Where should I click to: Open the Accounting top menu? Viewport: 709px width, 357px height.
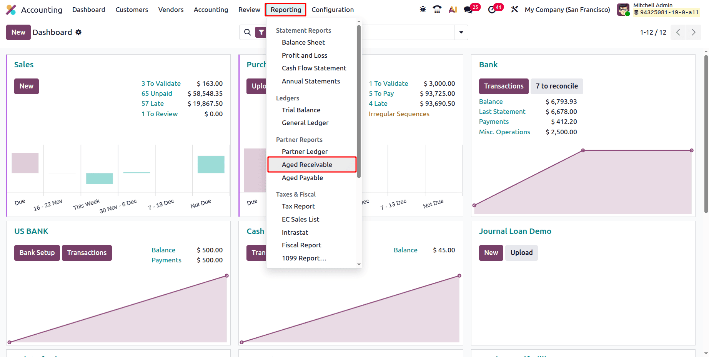[211, 10]
